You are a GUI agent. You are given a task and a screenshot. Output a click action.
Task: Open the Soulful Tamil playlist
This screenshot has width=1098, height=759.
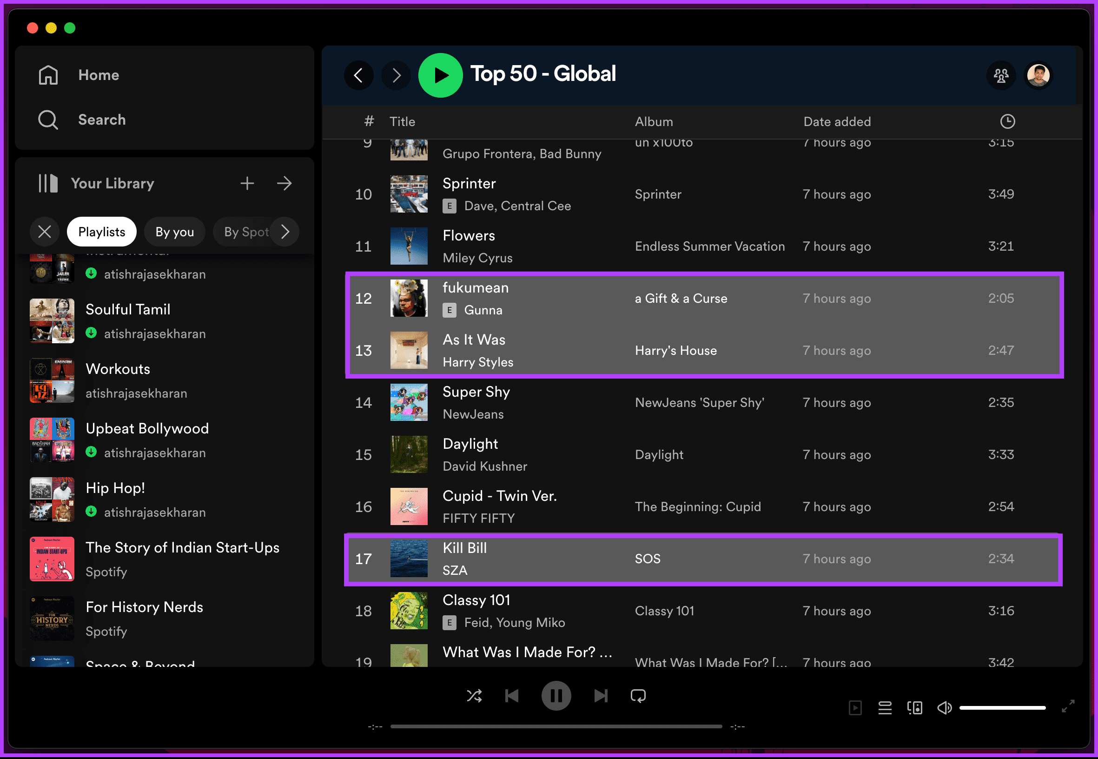(165, 321)
